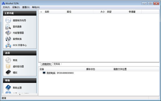Open 常规 options label

click(x=15, y=60)
